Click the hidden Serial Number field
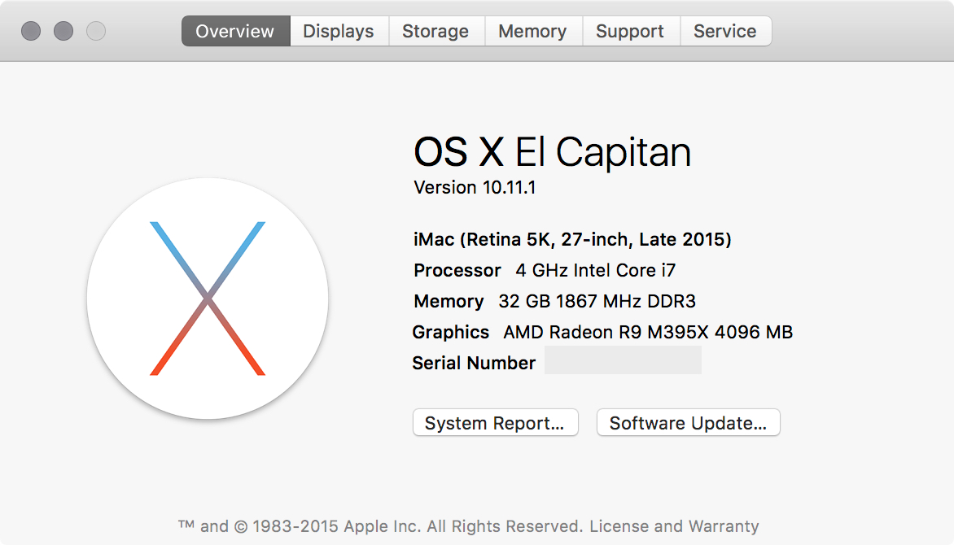Viewport: 954px width, 545px height. tap(623, 360)
